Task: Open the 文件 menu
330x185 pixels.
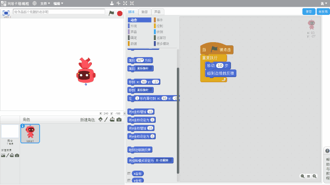Action: [45, 4]
